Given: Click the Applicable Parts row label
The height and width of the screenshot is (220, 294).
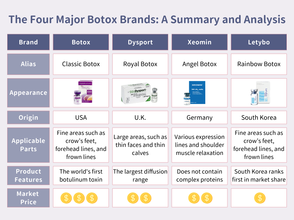Looking at the screenshot, I should 28,145.
